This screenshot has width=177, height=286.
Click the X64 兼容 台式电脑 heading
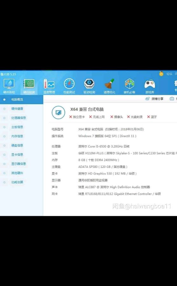(87, 109)
